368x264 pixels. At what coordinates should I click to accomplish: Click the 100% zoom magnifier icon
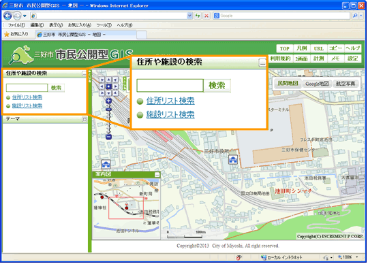[340, 257]
